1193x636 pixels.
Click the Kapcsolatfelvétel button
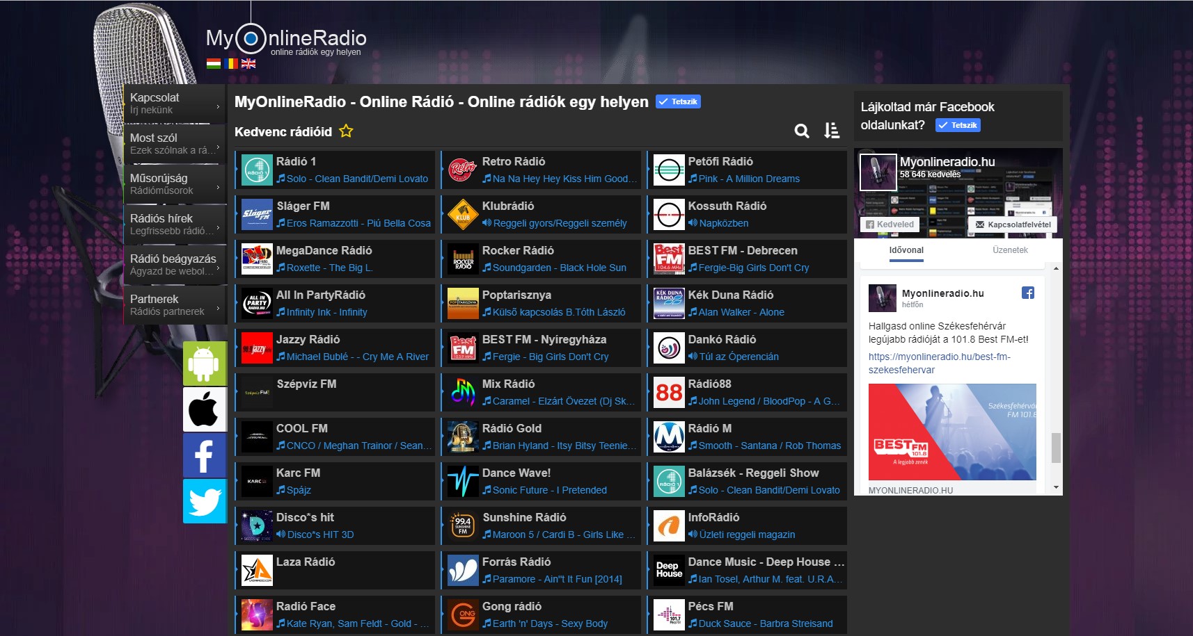(x=1013, y=225)
